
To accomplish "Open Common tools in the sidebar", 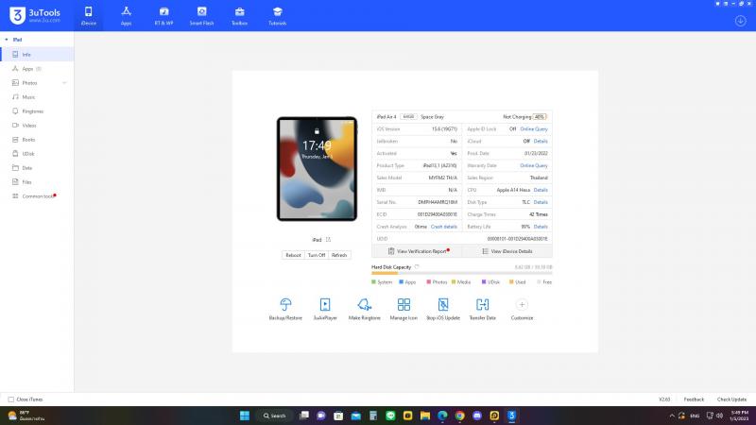I will [x=37, y=196].
